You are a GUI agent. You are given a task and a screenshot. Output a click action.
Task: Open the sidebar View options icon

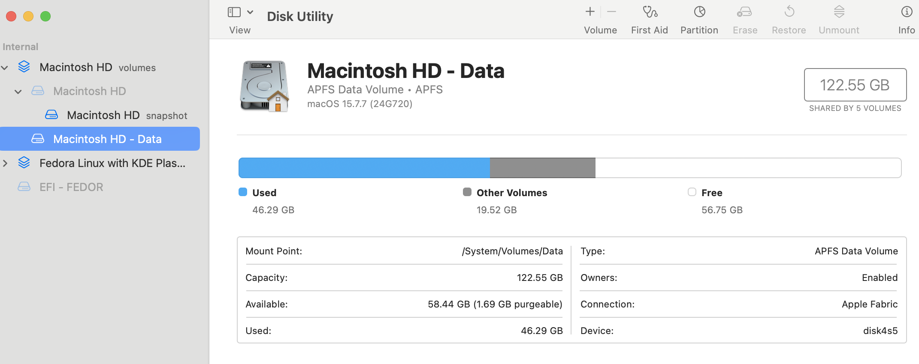point(234,12)
